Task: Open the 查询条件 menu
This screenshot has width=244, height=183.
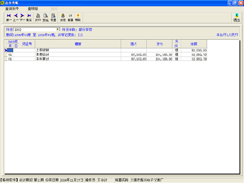Action: point(12,9)
